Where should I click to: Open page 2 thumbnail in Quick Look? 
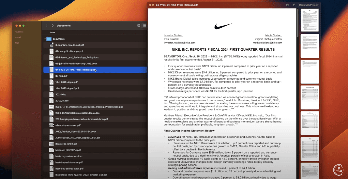pos(310,46)
